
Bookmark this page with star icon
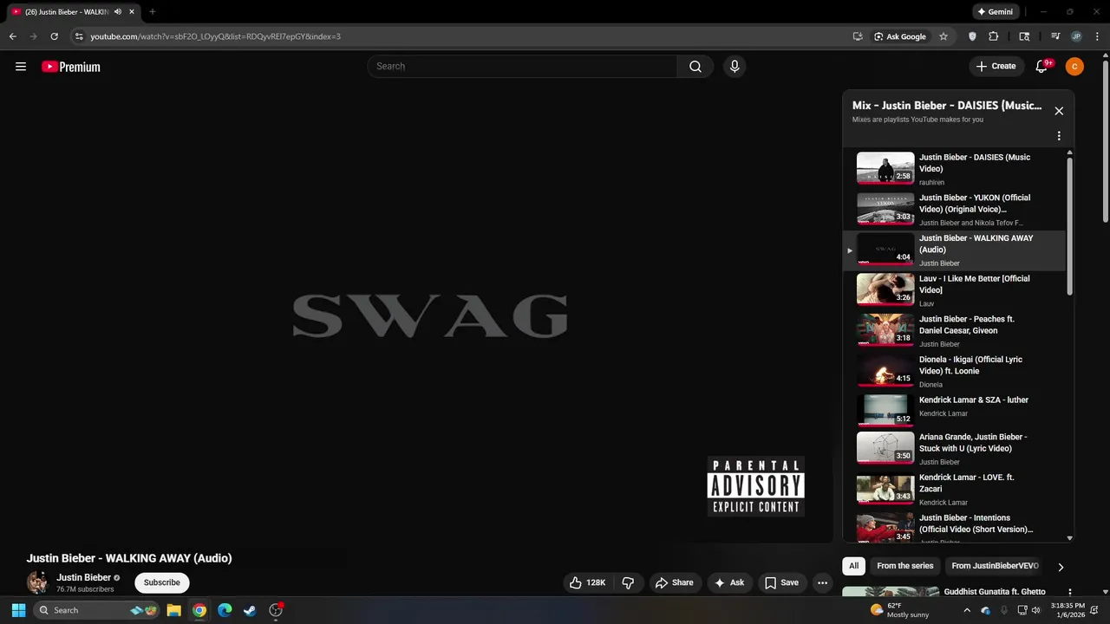click(943, 36)
